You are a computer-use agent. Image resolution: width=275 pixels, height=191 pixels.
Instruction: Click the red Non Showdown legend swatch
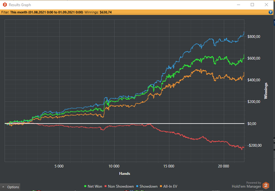(106, 186)
